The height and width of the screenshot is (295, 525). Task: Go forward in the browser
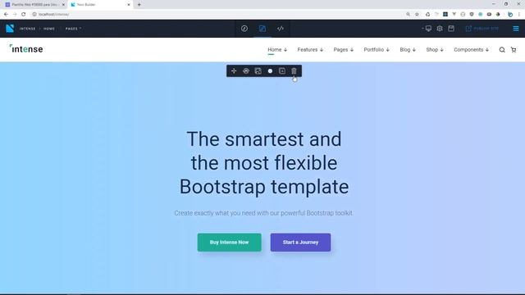click(x=15, y=15)
